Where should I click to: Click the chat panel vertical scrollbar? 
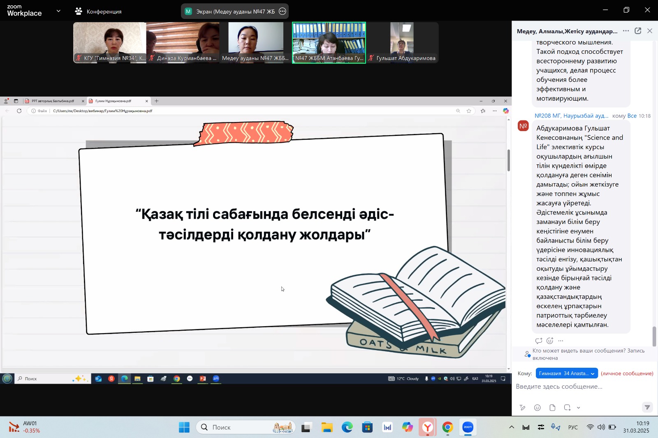pos(654,336)
